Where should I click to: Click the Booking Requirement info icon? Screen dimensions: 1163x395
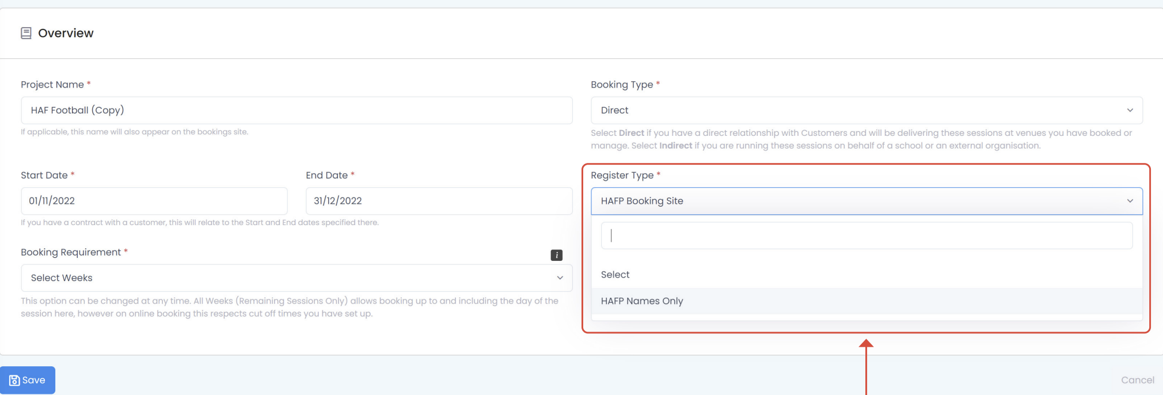click(556, 255)
